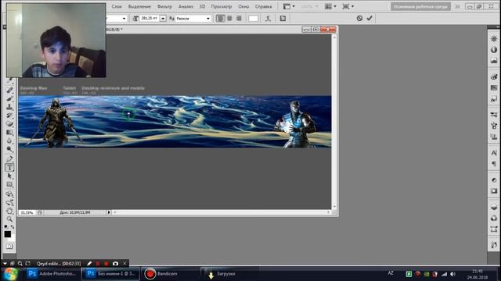Open the view extras dropdown in application bar

point(289,6)
